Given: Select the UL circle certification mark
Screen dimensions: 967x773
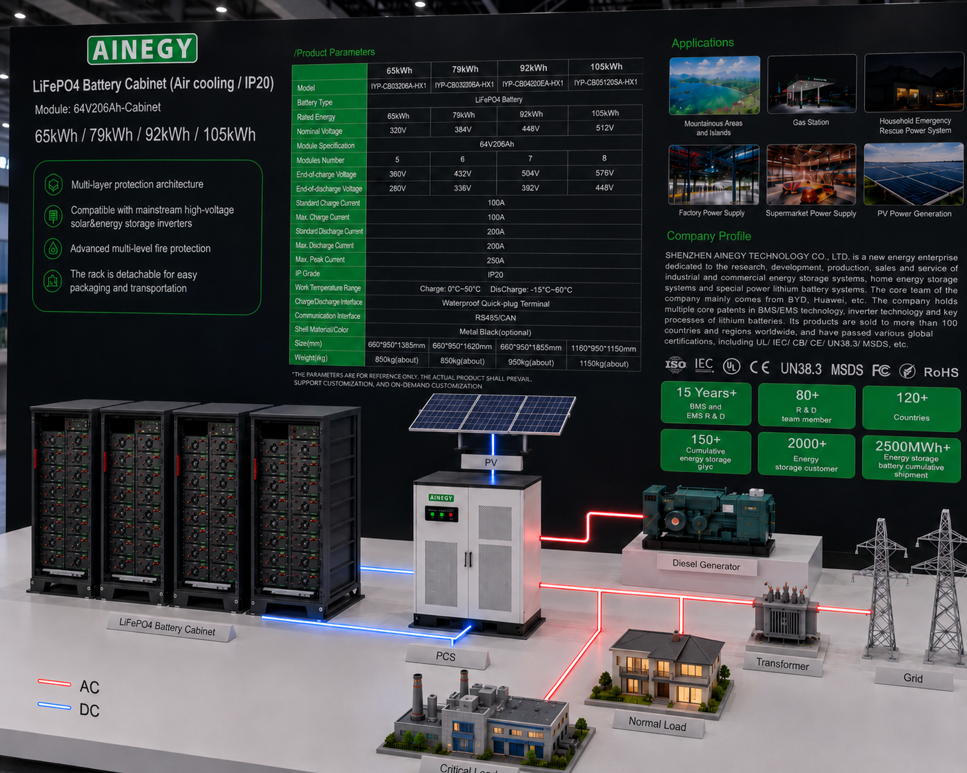Looking at the screenshot, I should tap(731, 367).
